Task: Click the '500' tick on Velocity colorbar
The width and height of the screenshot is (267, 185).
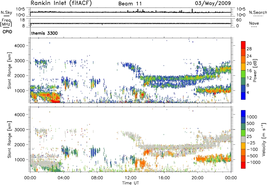Action: pos(250,123)
